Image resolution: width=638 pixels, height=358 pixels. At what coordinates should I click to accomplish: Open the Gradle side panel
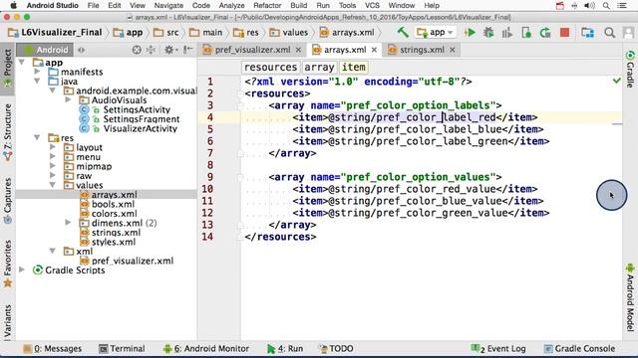[x=630, y=70]
